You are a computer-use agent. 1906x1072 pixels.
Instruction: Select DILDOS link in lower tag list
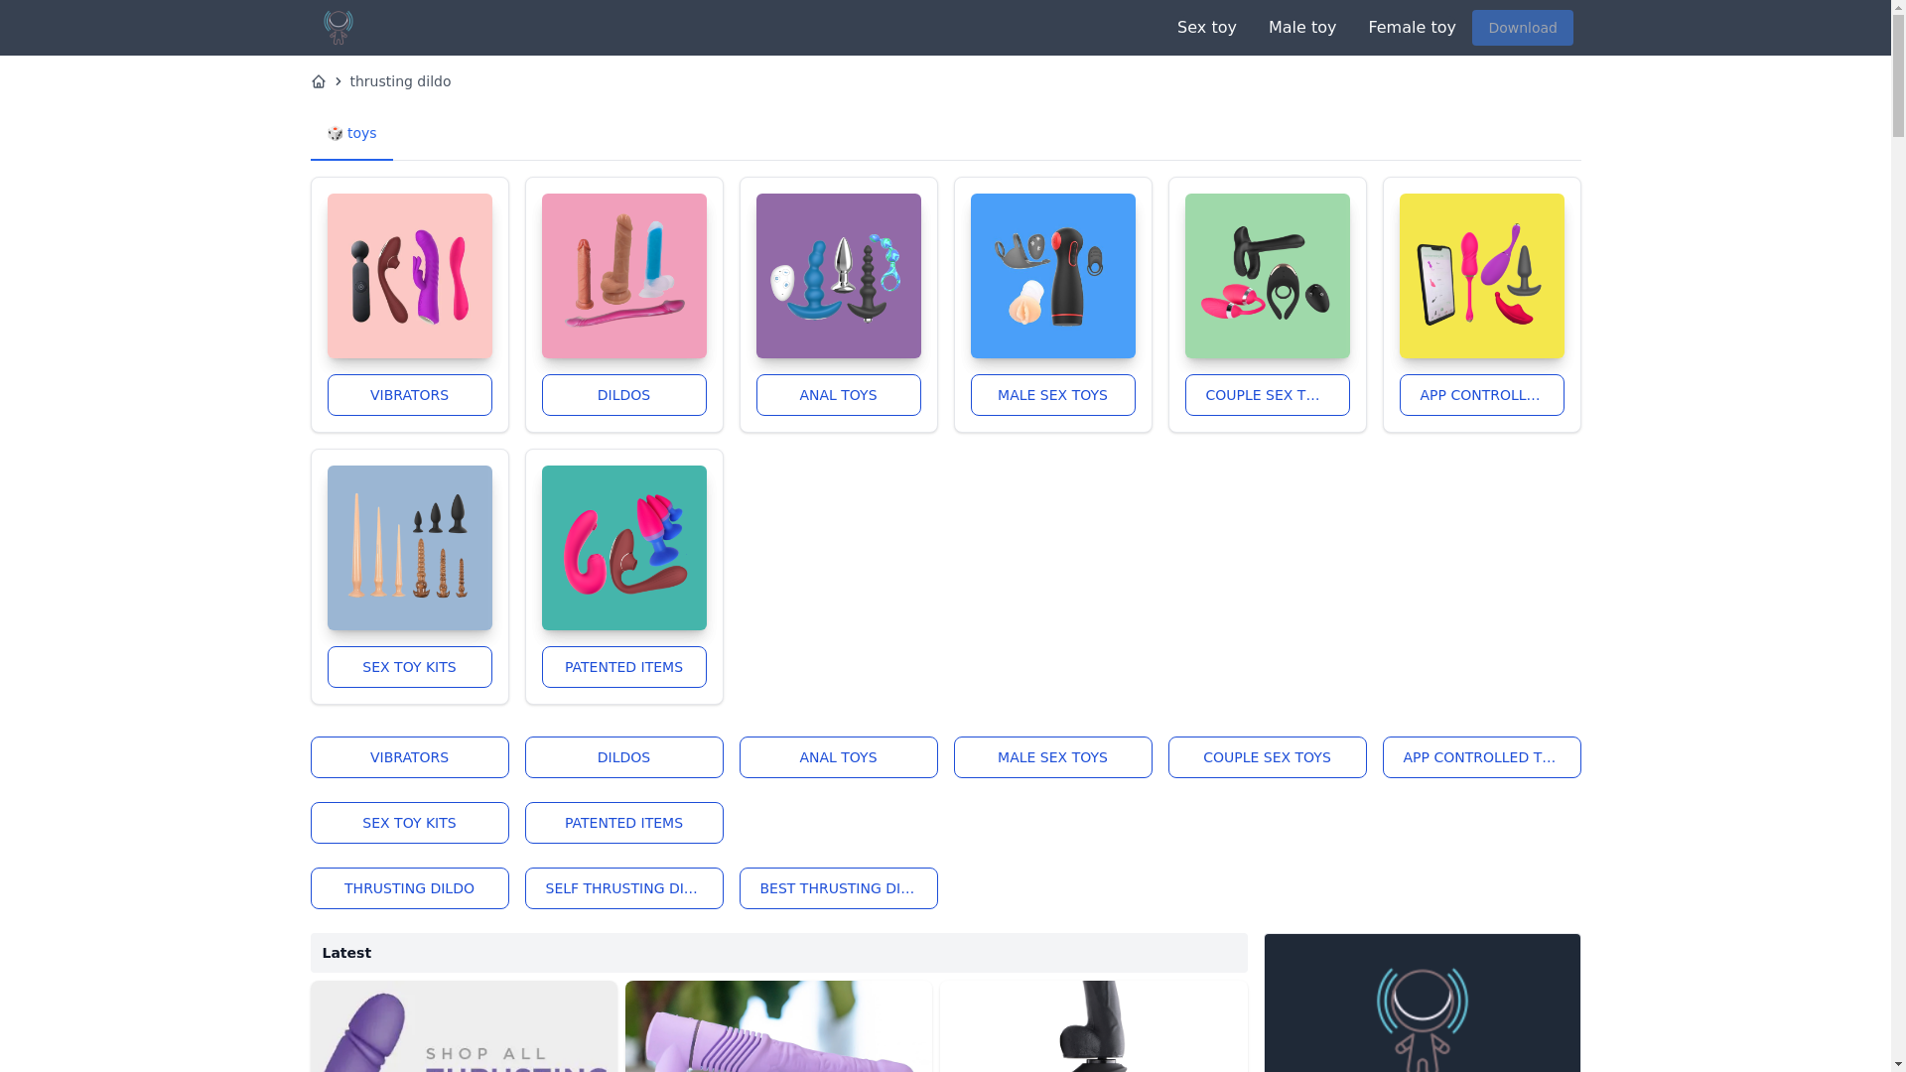[623, 757]
